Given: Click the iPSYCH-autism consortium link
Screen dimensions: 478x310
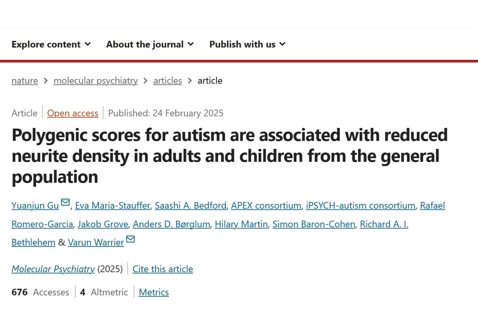Looking at the screenshot, I should tap(360, 206).
